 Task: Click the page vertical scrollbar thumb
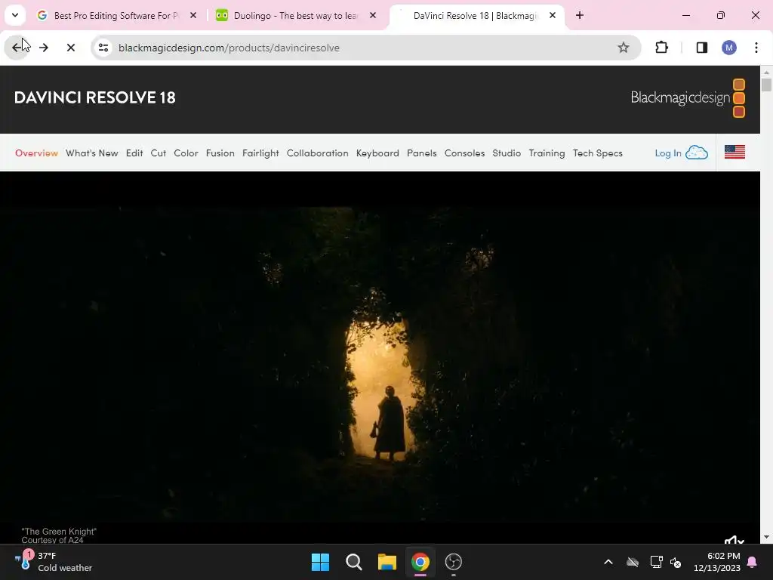pos(766,85)
